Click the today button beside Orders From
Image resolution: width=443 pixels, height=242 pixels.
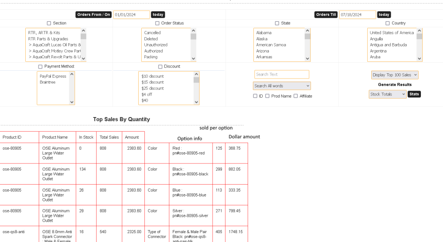pos(158,15)
